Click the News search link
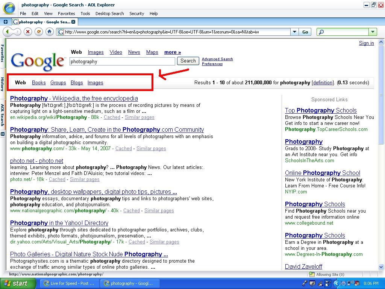385x289 pixels. [x=134, y=52]
